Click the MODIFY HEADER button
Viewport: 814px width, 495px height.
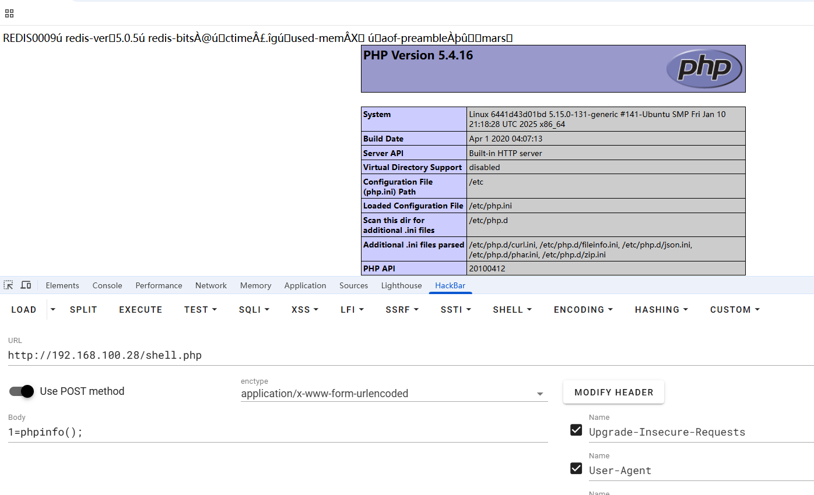(613, 393)
